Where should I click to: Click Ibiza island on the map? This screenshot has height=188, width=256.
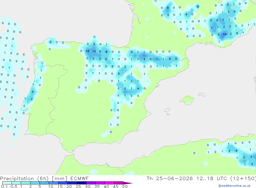[167, 110]
